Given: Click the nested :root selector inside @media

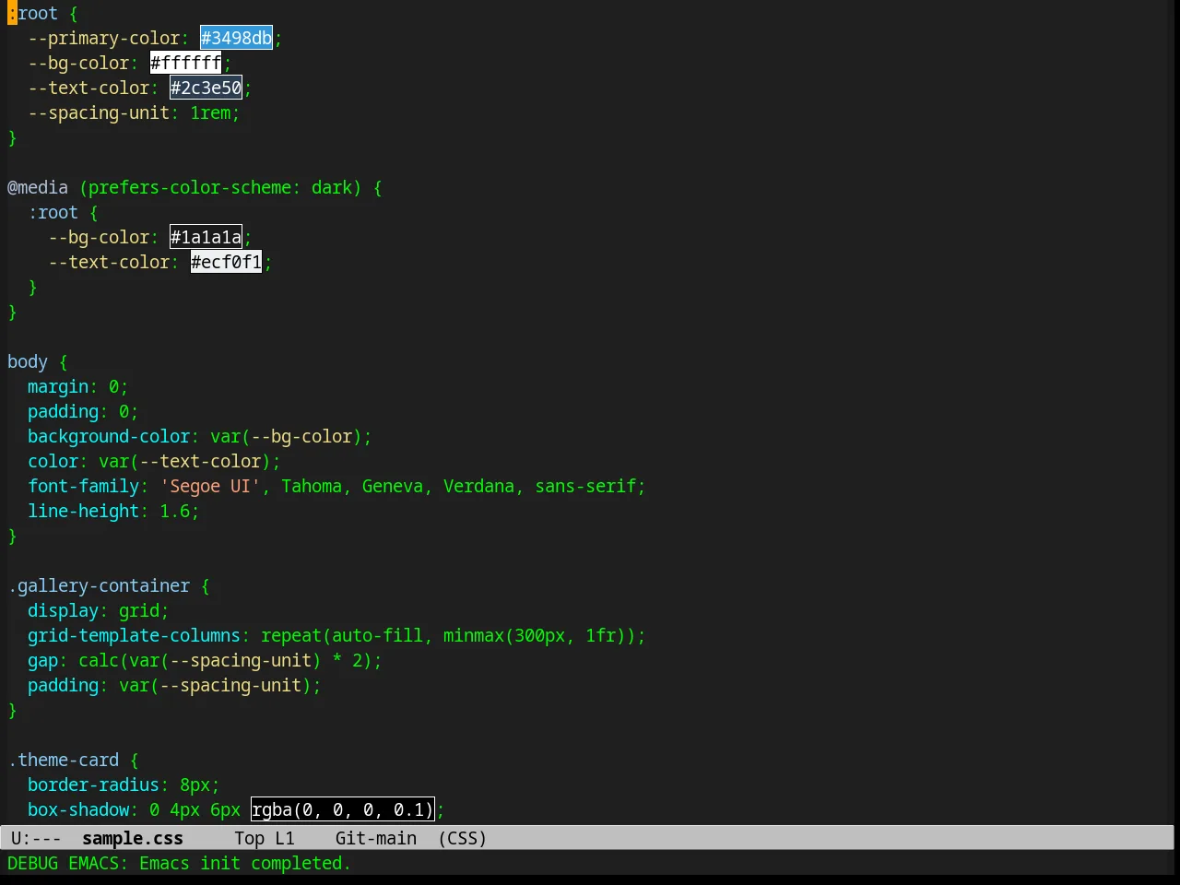Looking at the screenshot, I should tap(53, 212).
